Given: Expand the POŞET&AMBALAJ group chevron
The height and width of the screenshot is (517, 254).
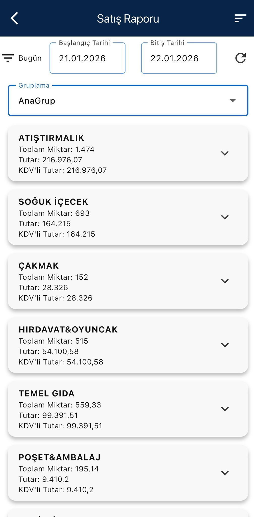Looking at the screenshot, I should click(x=225, y=473).
